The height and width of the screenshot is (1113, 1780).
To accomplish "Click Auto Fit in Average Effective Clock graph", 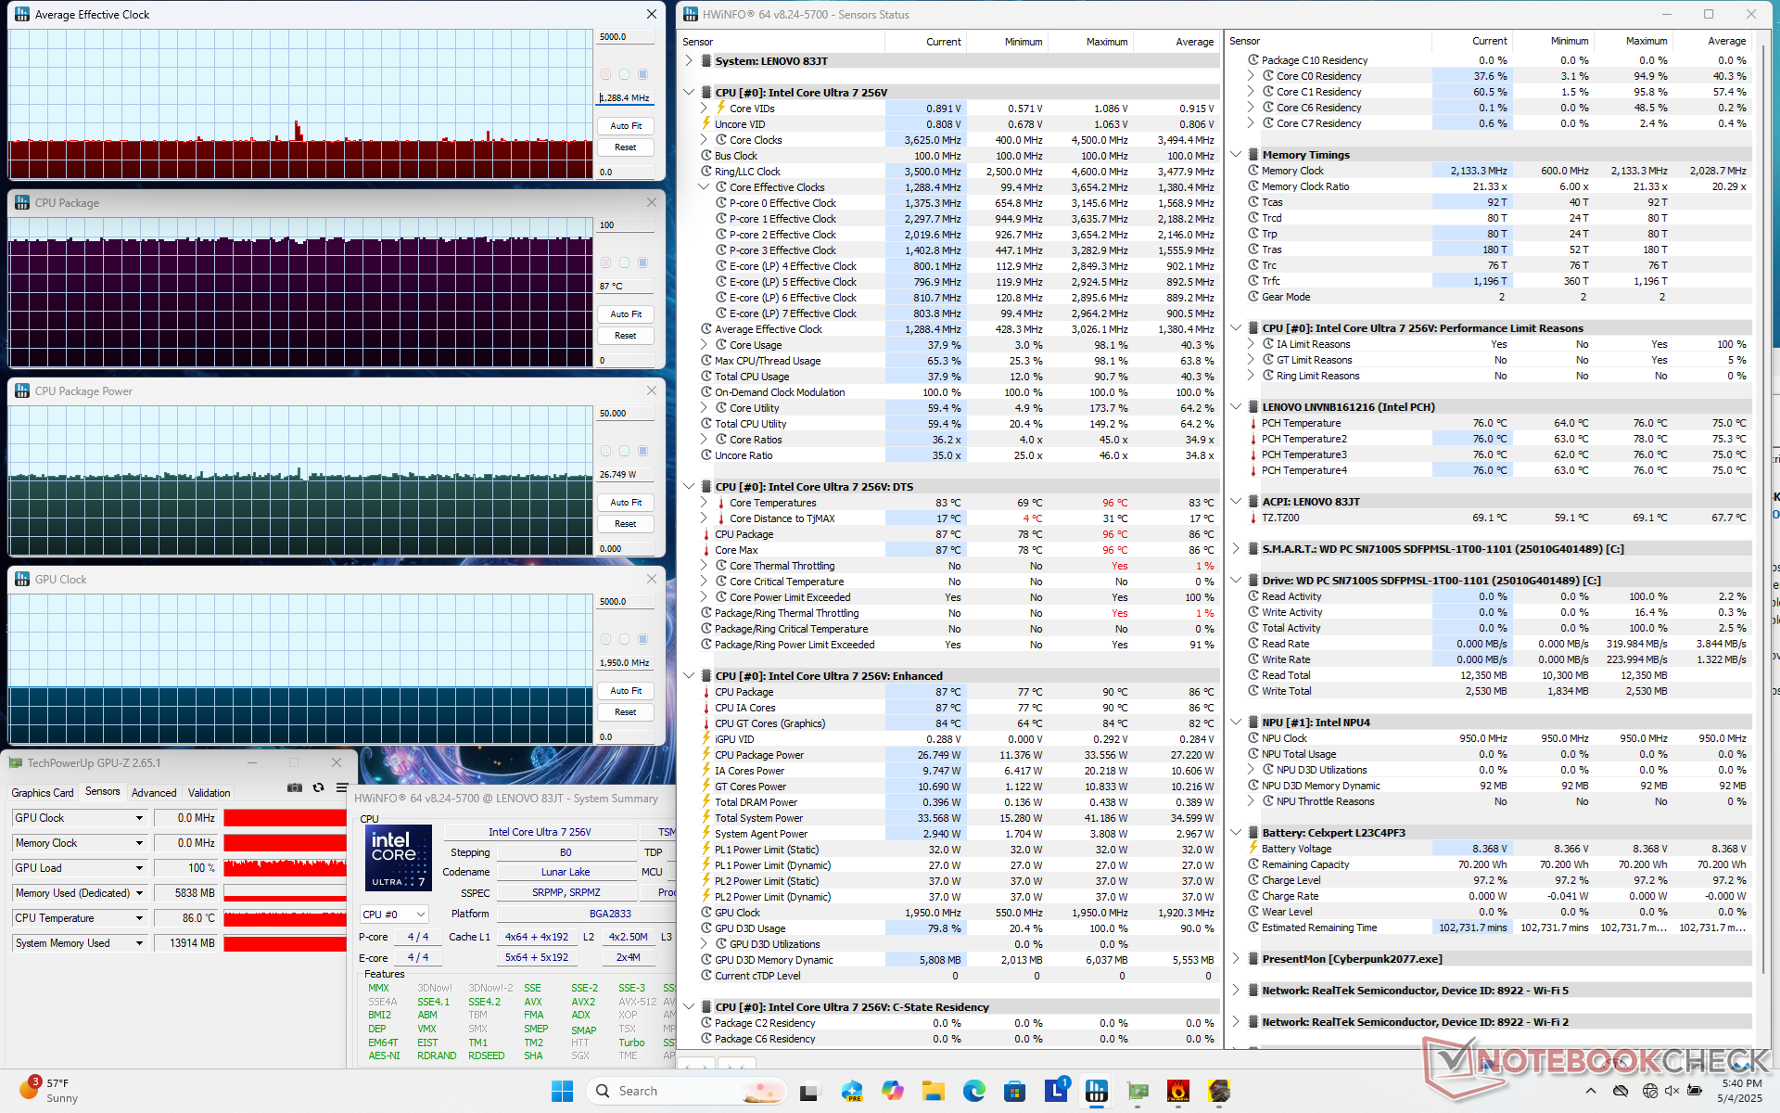I will point(626,125).
